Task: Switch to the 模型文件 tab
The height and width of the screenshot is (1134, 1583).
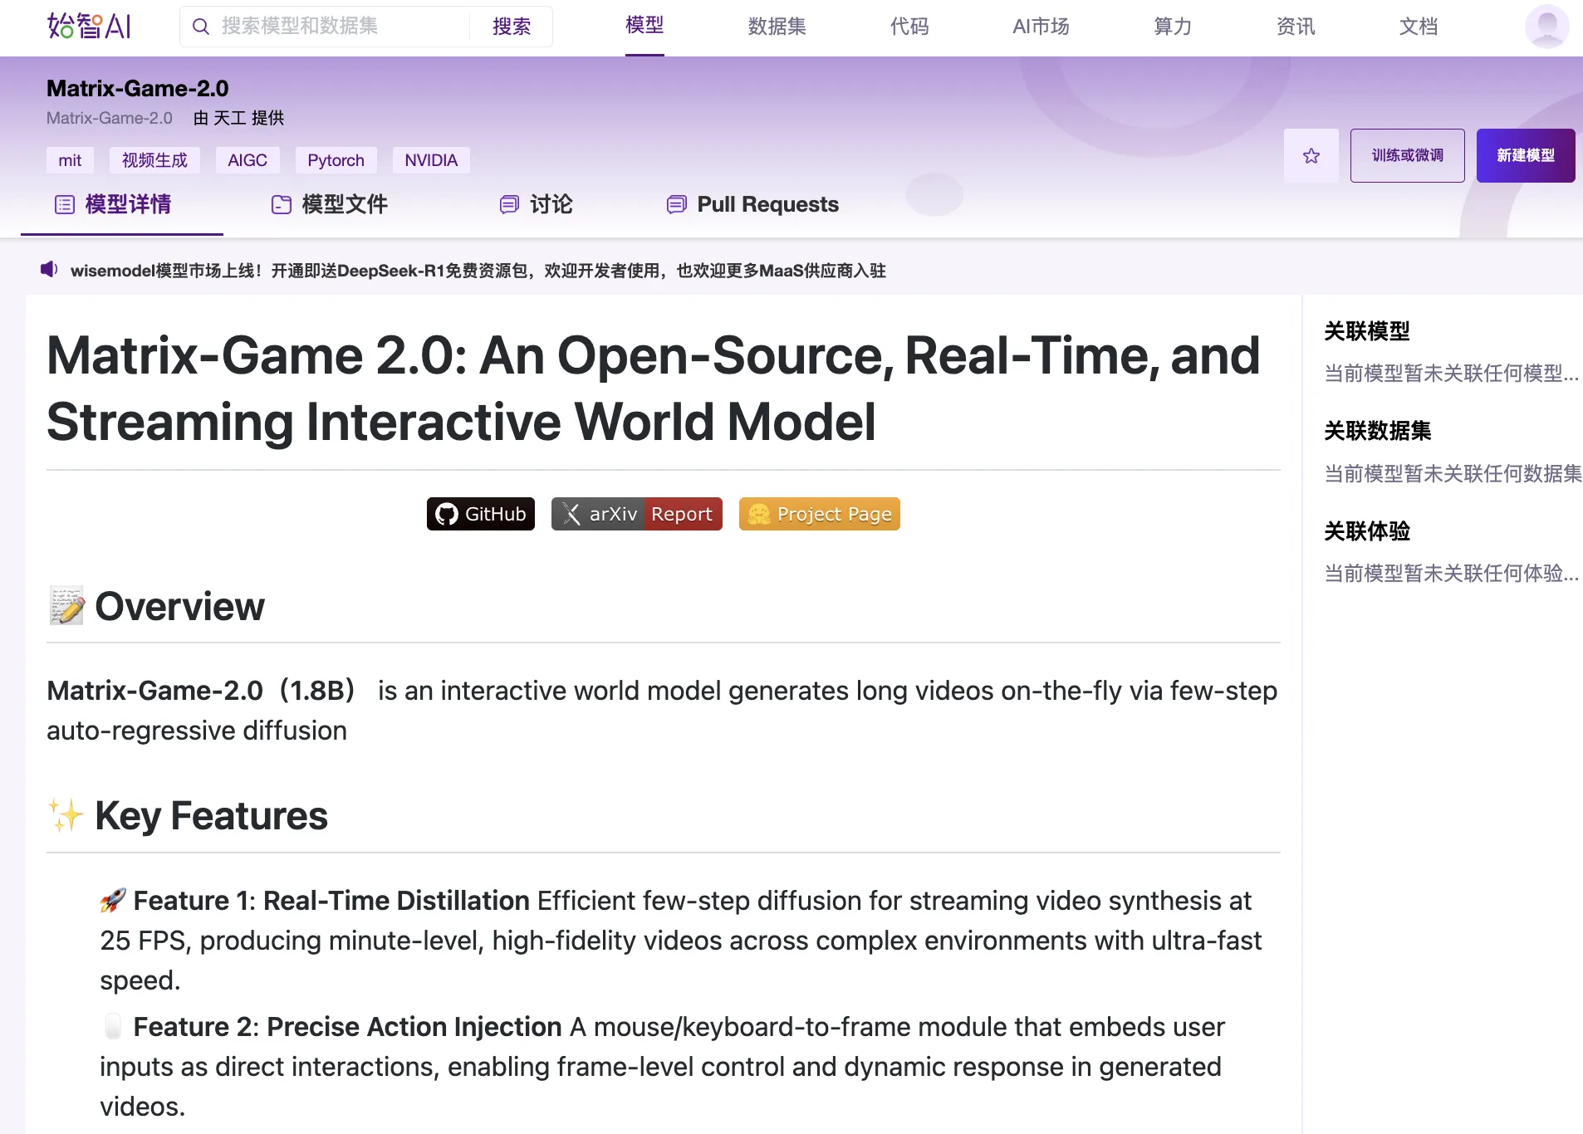Action: click(x=330, y=204)
